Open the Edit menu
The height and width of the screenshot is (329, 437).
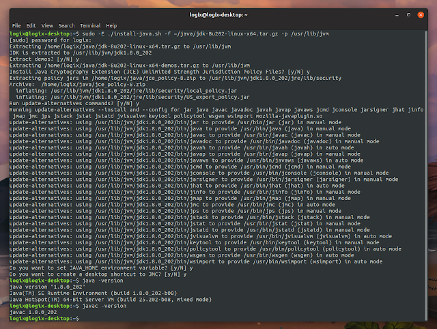[x=31, y=26]
